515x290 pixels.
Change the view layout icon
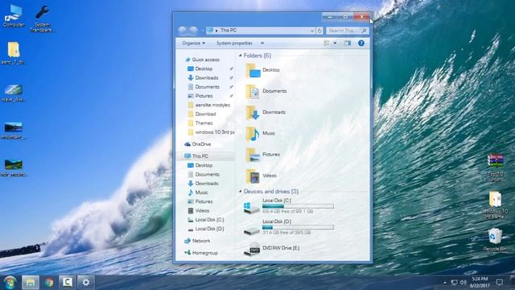pos(327,43)
